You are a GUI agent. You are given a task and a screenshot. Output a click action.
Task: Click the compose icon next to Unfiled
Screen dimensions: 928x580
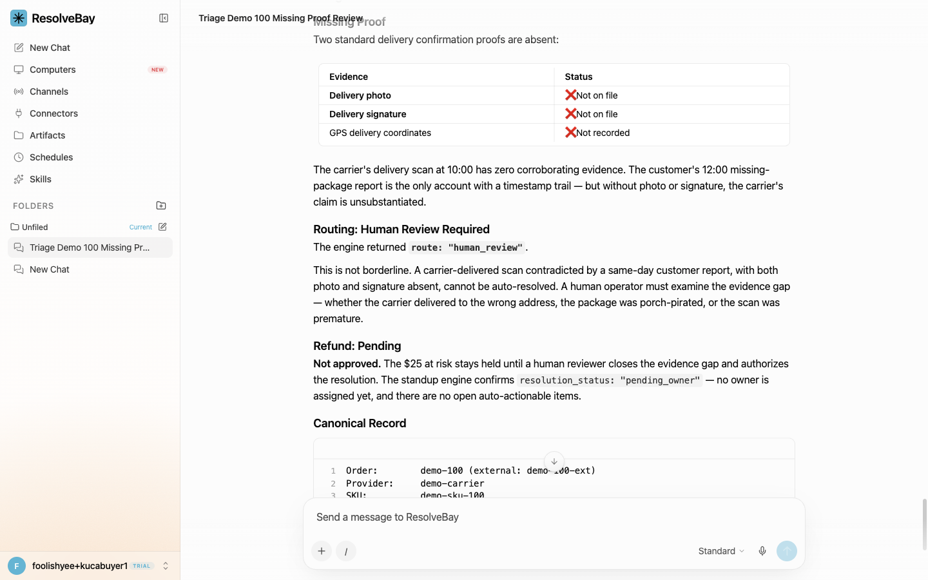click(162, 227)
